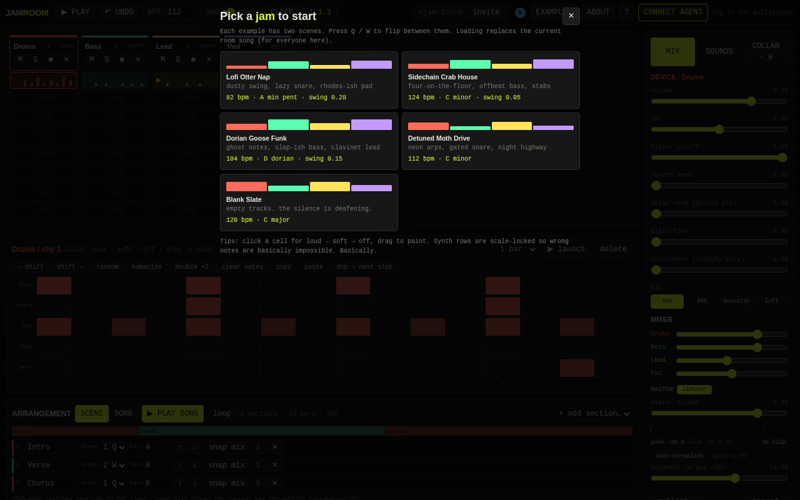Select the MIX tab

[x=672, y=52]
